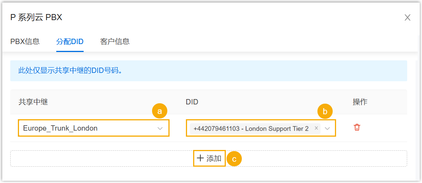This screenshot has height=183, width=422.
Task: Expand the DID selector chevron
Action: 327,129
